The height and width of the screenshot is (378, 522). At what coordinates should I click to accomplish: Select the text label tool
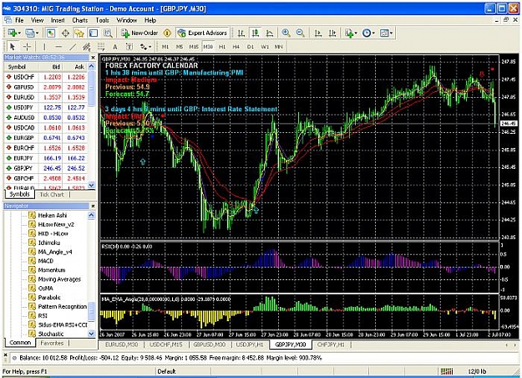pyautogui.click(x=129, y=46)
